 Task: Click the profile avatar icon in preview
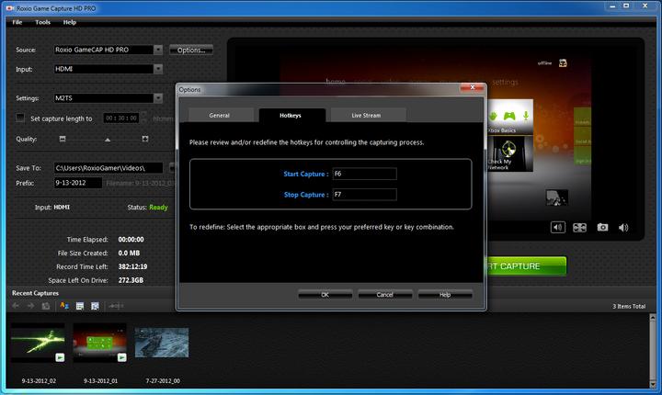[563, 63]
